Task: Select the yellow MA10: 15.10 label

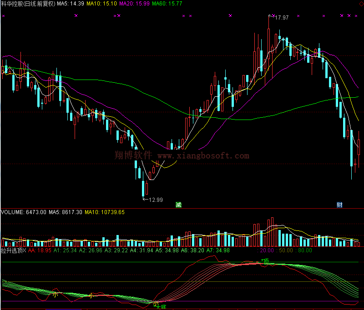Action: (x=102, y=4)
